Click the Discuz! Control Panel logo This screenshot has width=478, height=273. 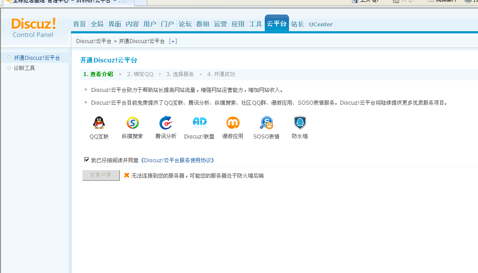[x=33, y=28]
